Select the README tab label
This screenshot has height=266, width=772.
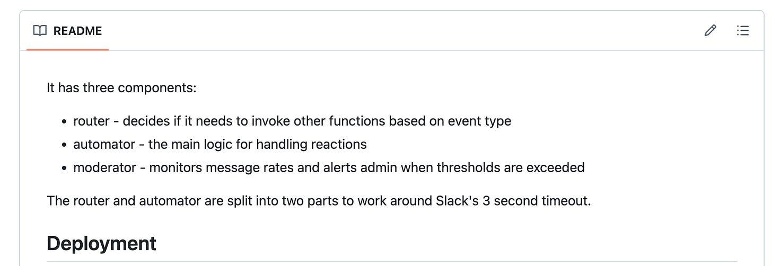point(77,31)
